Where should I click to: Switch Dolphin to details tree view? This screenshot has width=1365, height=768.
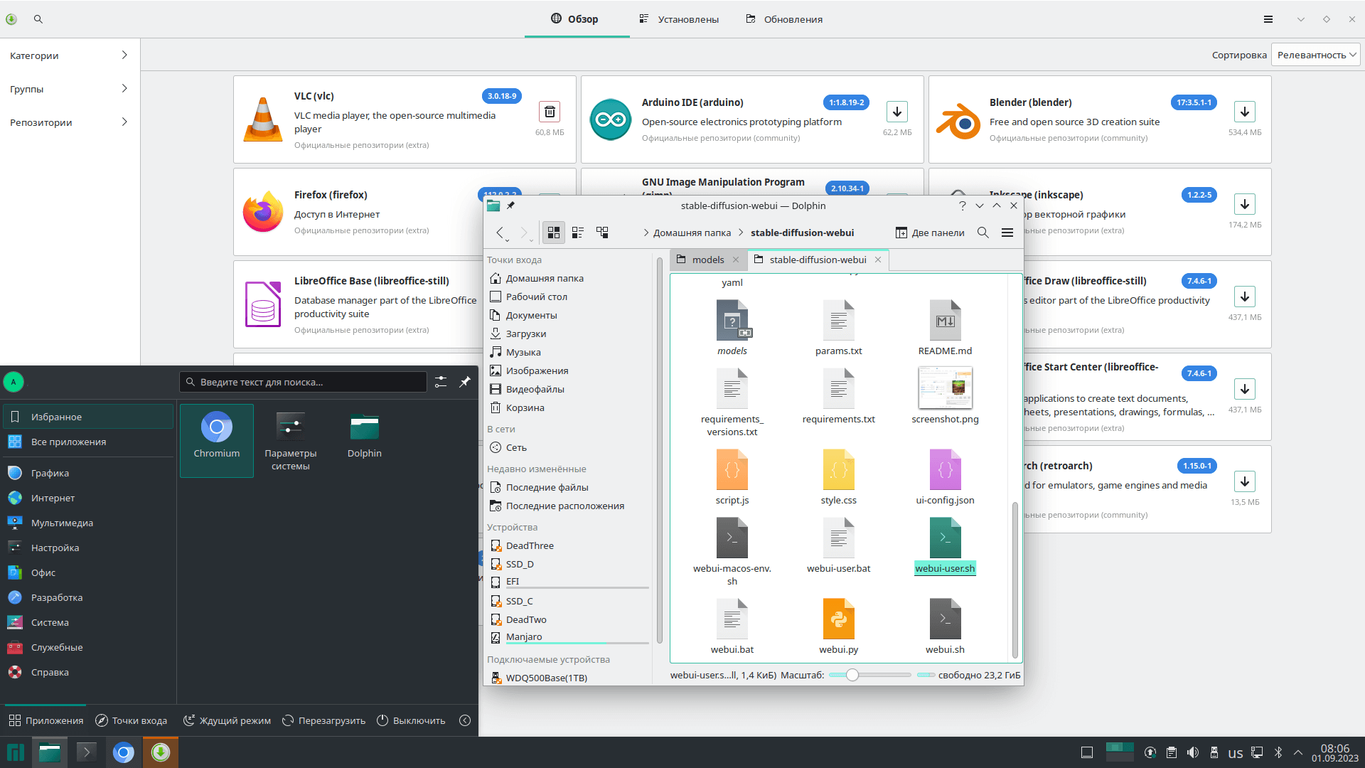coord(602,233)
